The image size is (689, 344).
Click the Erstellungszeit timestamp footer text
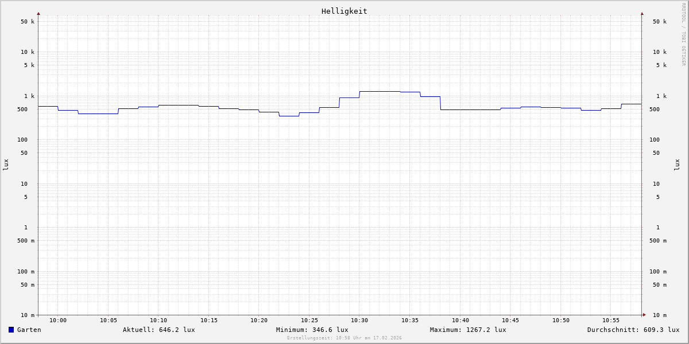click(344, 338)
